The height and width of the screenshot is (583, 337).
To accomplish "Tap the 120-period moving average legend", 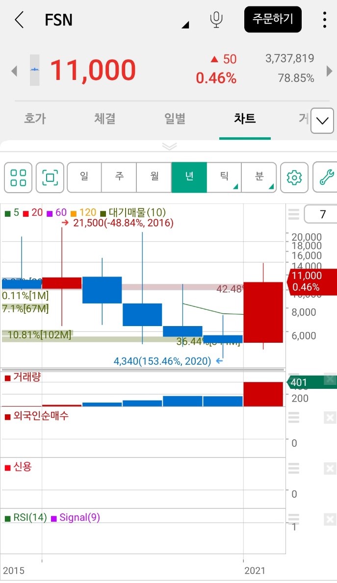I will (x=83, y=213).
